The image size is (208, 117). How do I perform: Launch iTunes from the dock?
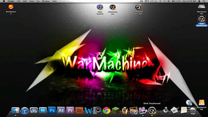[x=25, y=110]
